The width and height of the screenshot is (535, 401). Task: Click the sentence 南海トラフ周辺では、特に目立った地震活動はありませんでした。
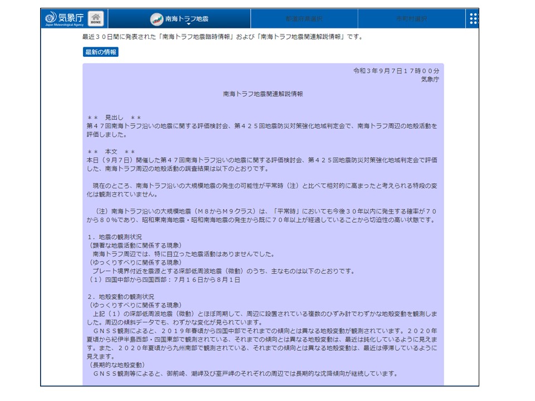[x=183, y=254]
